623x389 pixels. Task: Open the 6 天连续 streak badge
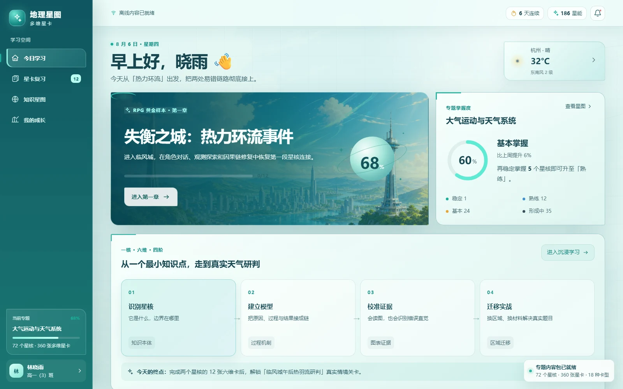[525, 13]
